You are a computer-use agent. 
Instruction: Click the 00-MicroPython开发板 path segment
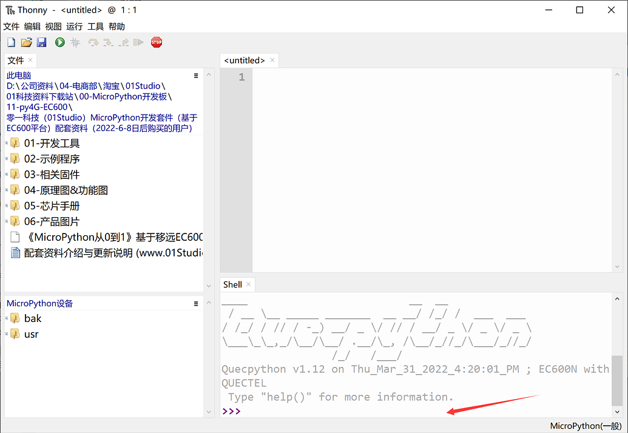[123, 96]
